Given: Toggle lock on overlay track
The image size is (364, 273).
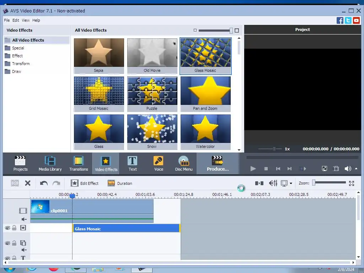Looking at the screenshot, I should coord(14,243).
